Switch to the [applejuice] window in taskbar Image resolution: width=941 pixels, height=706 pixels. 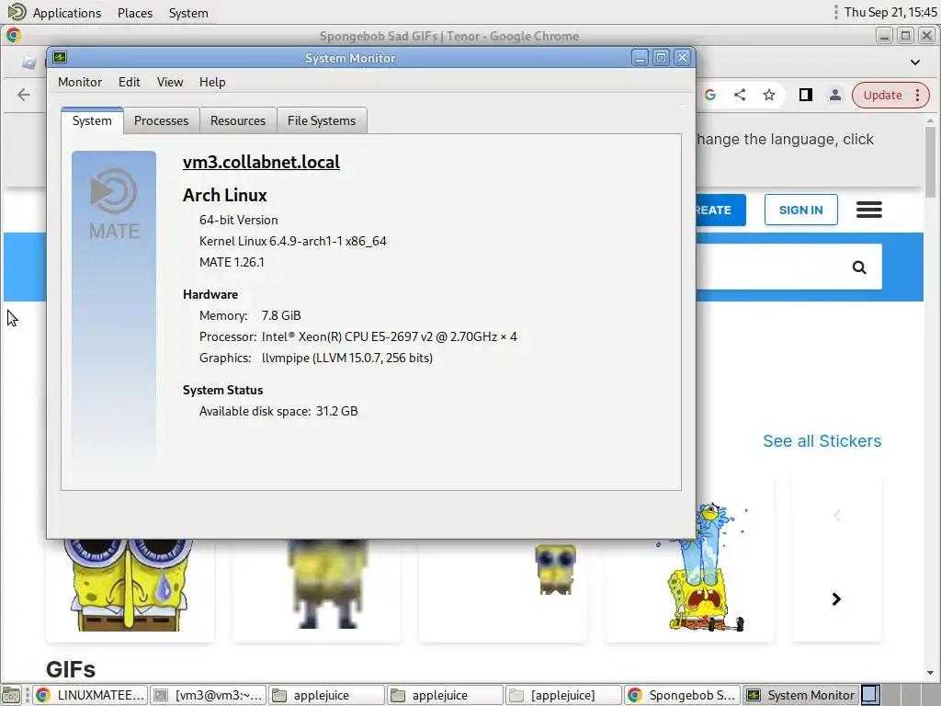[563, 695]
